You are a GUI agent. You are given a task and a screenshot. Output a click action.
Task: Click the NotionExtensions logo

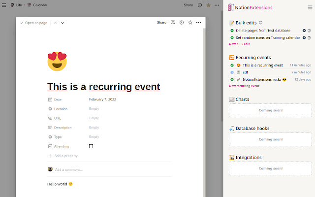coord(250,7)
